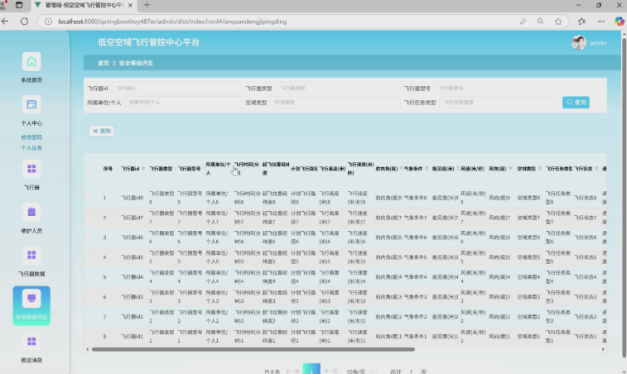Click 下一页 next page button
This screenshot has height=374, width=627.
(330, 372)
